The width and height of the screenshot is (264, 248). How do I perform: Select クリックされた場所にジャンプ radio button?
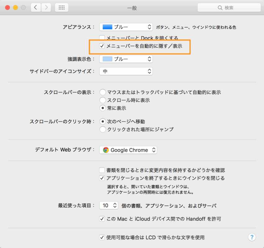click(x=103, y=129)
